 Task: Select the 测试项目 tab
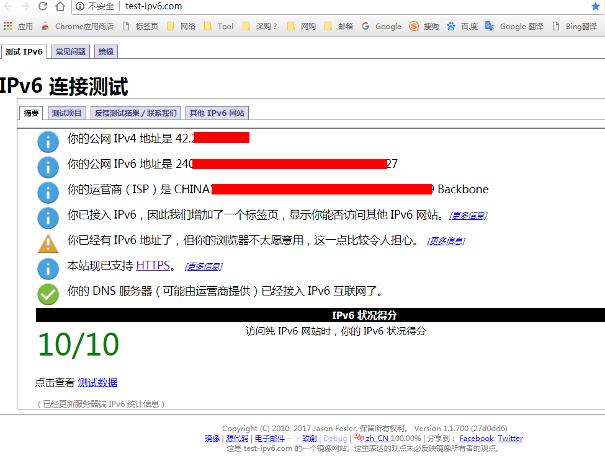[x=66, y=113]
